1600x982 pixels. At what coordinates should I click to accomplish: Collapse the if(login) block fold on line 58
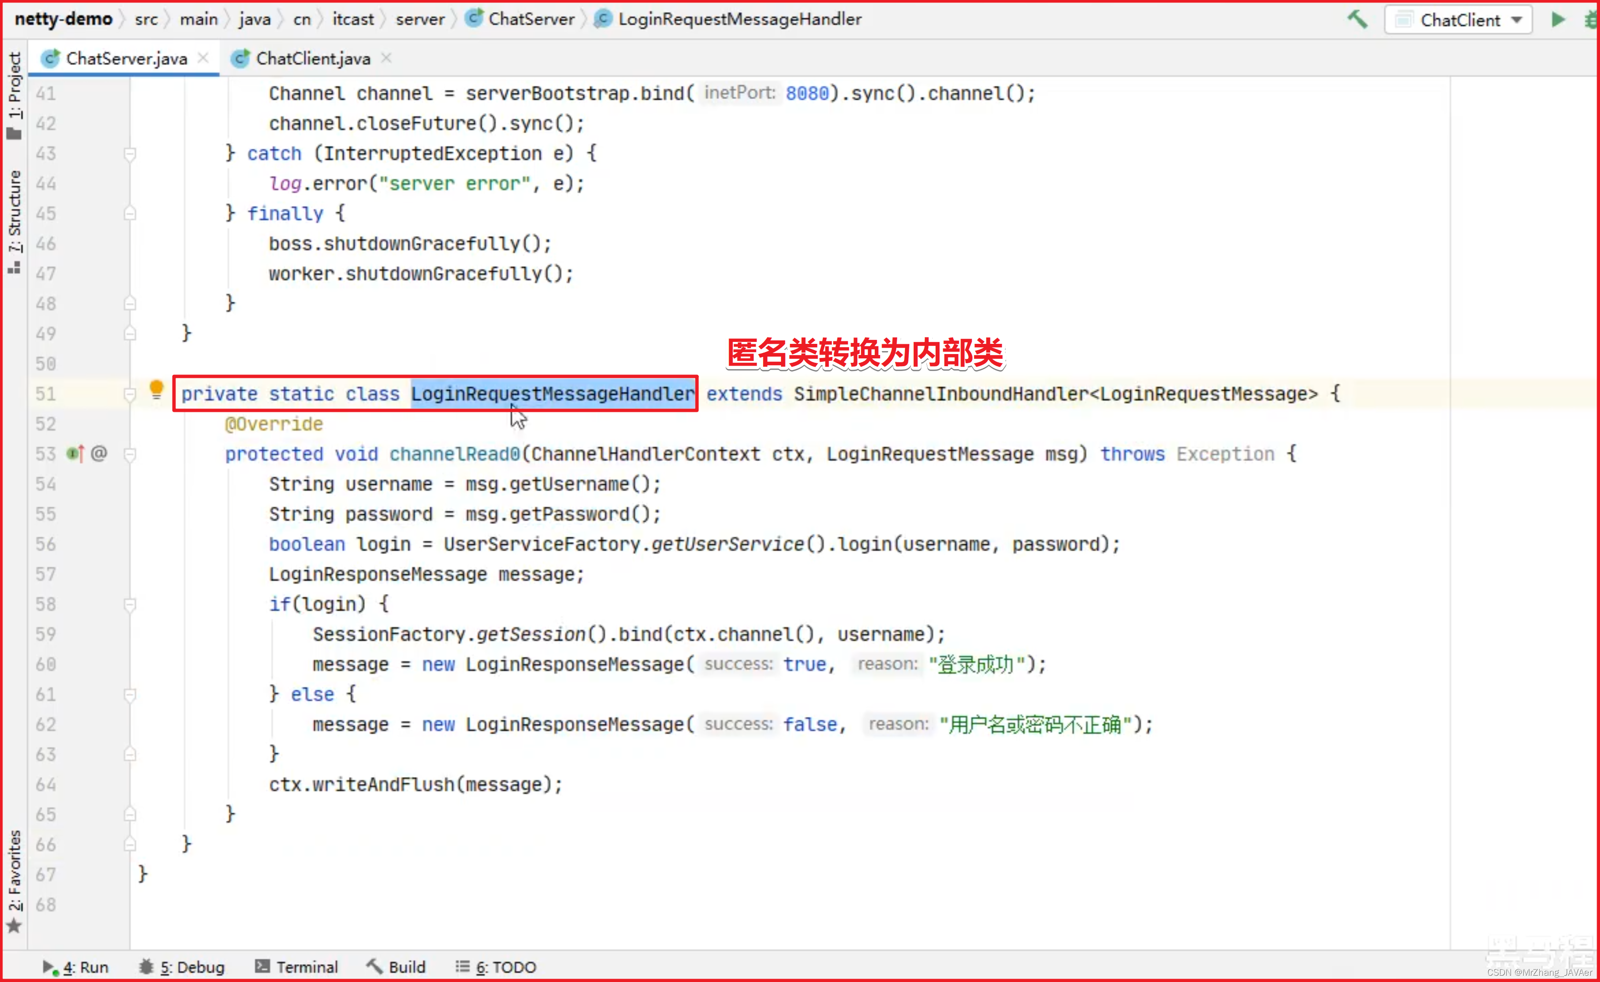pyautogui.click(x=130, y=605)
